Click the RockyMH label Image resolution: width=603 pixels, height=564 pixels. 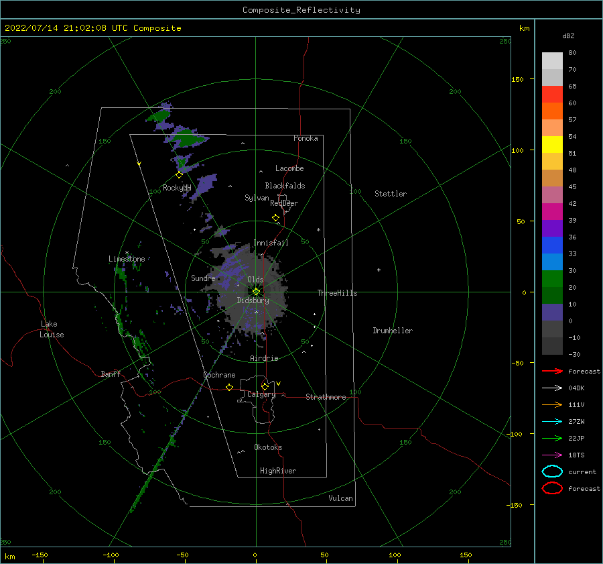(x=177, y=188)
